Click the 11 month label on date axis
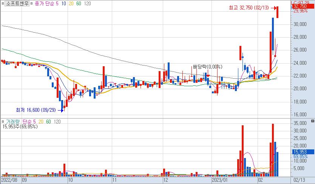315x184 pixels. click(x=114, y=179)
